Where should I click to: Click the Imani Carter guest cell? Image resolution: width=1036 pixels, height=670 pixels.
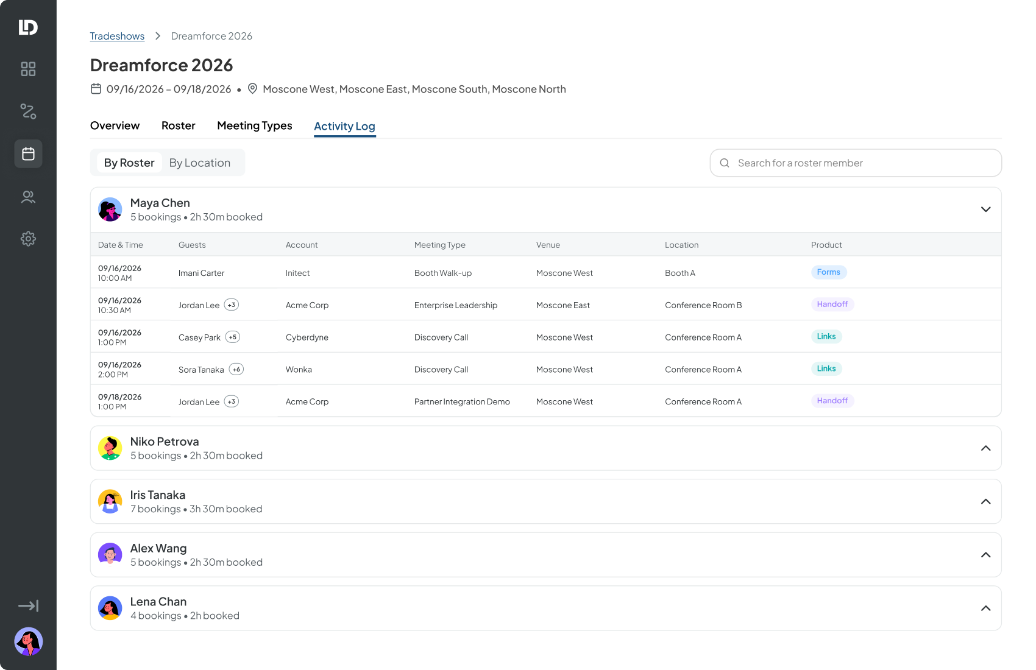click(202, 273)
